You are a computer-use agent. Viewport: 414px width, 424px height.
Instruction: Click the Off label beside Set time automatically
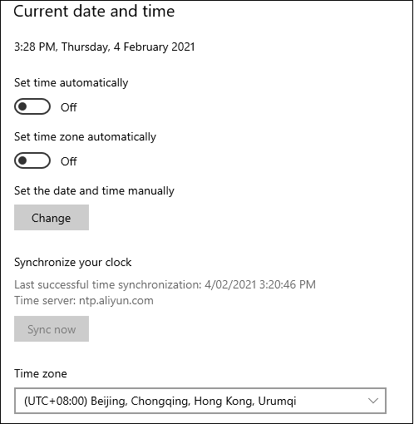click(x=69, y=107)
